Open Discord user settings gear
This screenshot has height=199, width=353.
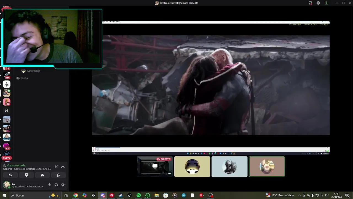tap(63, 185)
